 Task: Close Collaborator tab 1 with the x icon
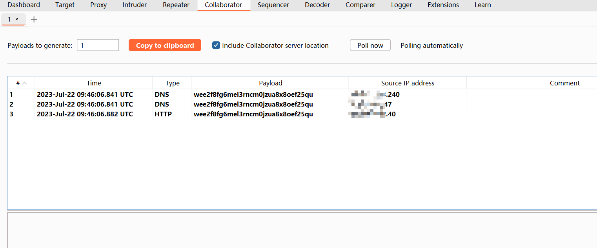(x=17, y=19)
